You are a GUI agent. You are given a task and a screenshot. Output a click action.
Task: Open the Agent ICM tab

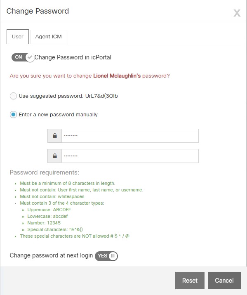(49, 37)
